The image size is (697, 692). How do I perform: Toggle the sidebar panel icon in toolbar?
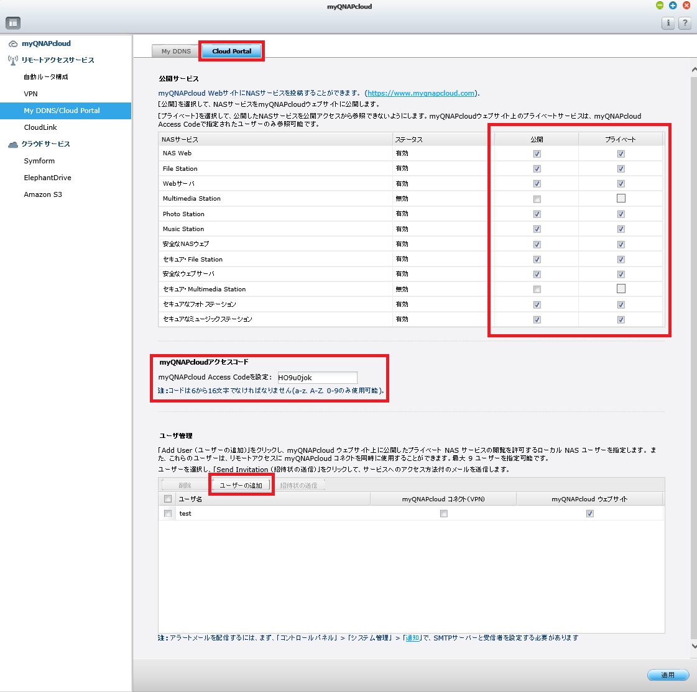(x=13, y=22)
